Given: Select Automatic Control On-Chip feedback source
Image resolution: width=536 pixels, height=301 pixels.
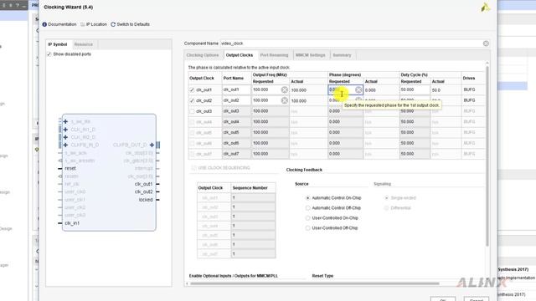Looking at the screenshot, I should 307,198.
